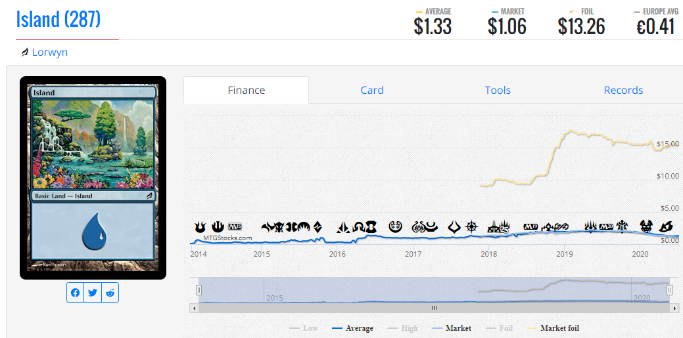Click the 2020 label in the navigator

click(x=642, y=298)
